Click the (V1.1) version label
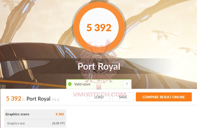Image resolution: width=197 pixels, height=128 pixels. [x=55, y=100]
